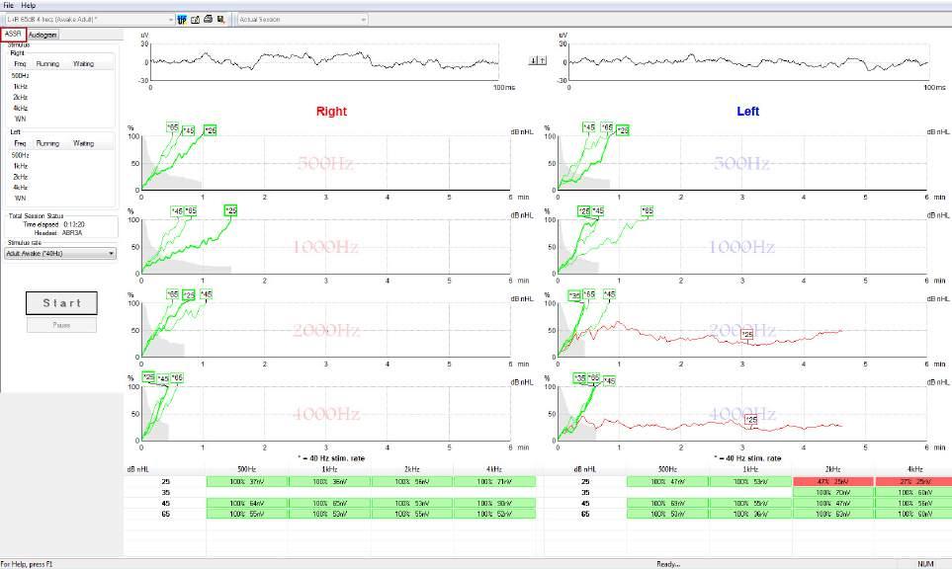
Task: Select the *45 curve handle on Left 500Hz
Action: pos(589,127)
